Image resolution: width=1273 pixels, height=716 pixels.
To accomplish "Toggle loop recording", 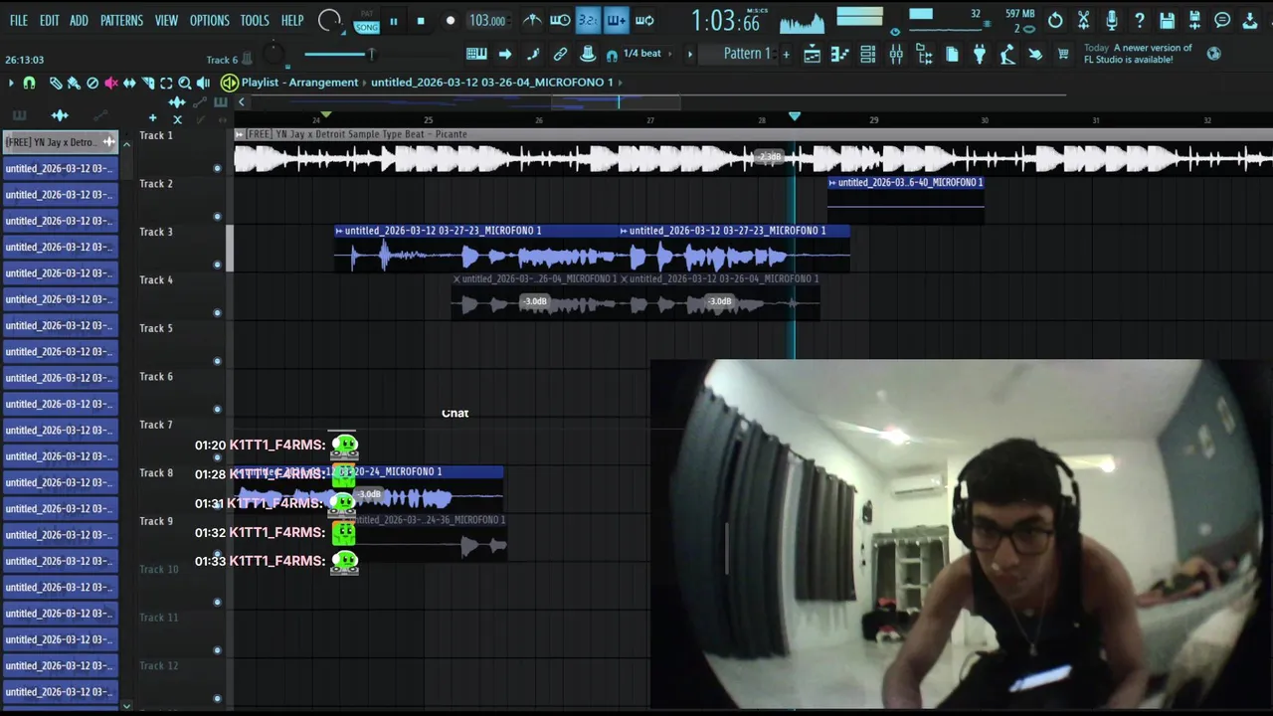I will click(x=643, y=20).
